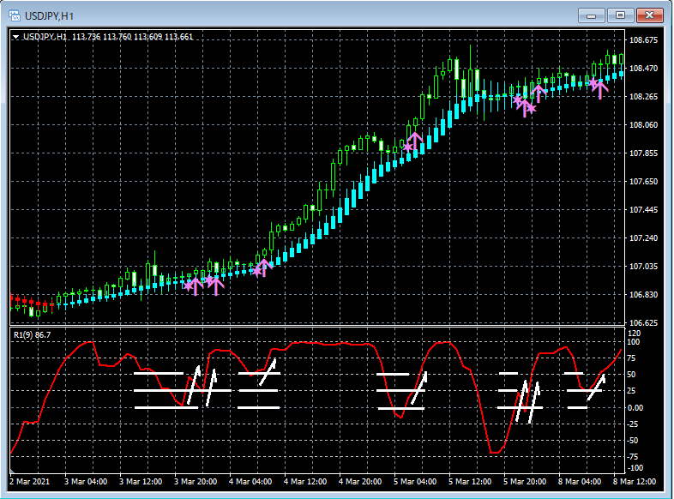Click the indicator scale value 0.00
Image resolution: width=674 pixels, height=499 pixels.
(635, 408)
